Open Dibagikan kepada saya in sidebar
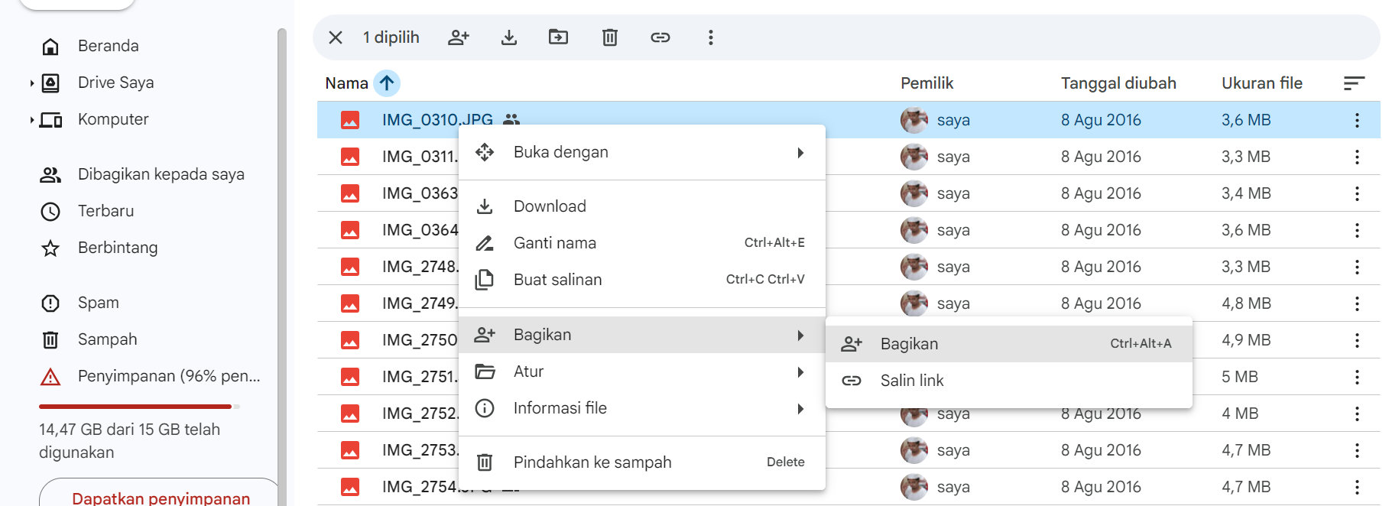1389x506 pixels. click(x=161, y=174)
